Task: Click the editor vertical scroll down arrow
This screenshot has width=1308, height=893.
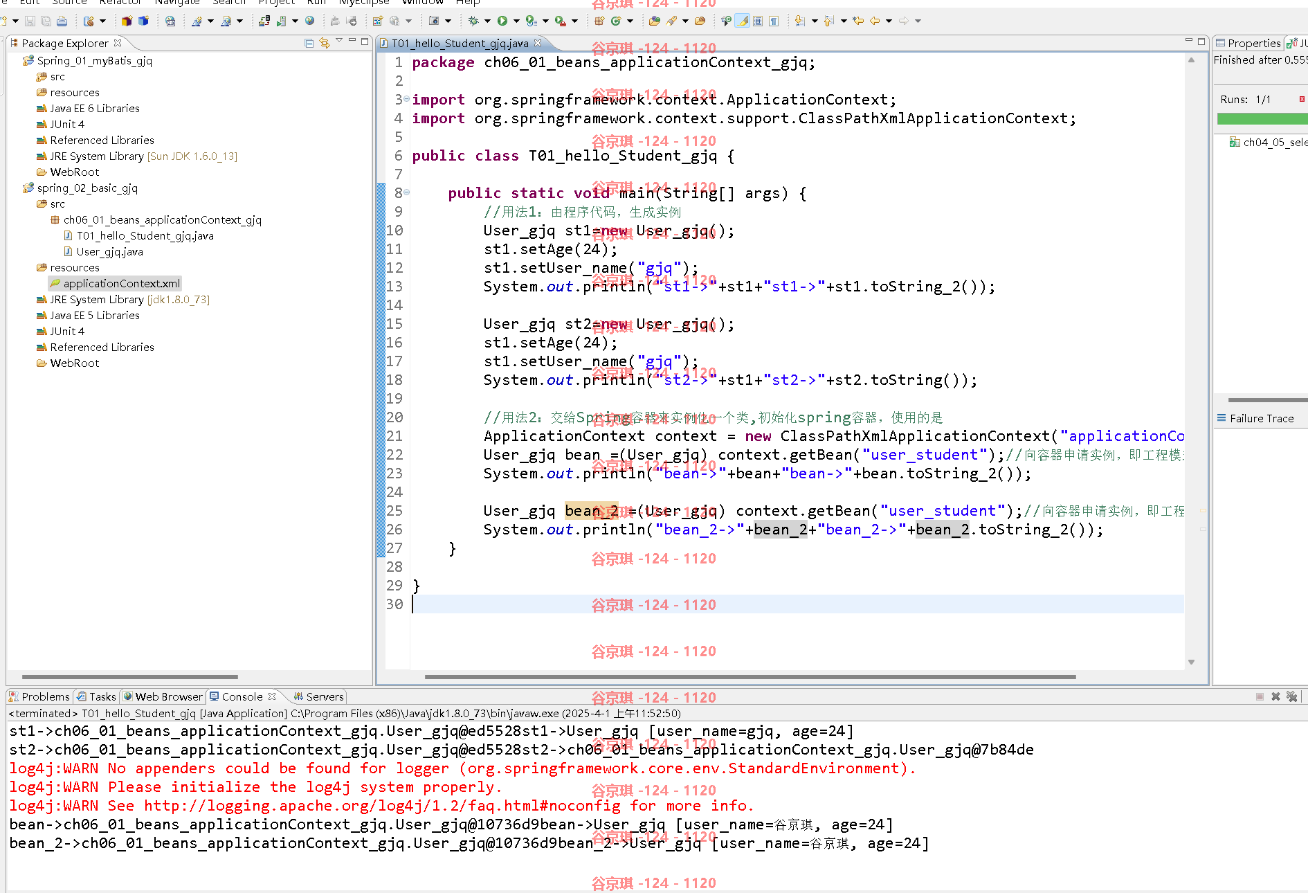Action: (x=1191, y=662)
